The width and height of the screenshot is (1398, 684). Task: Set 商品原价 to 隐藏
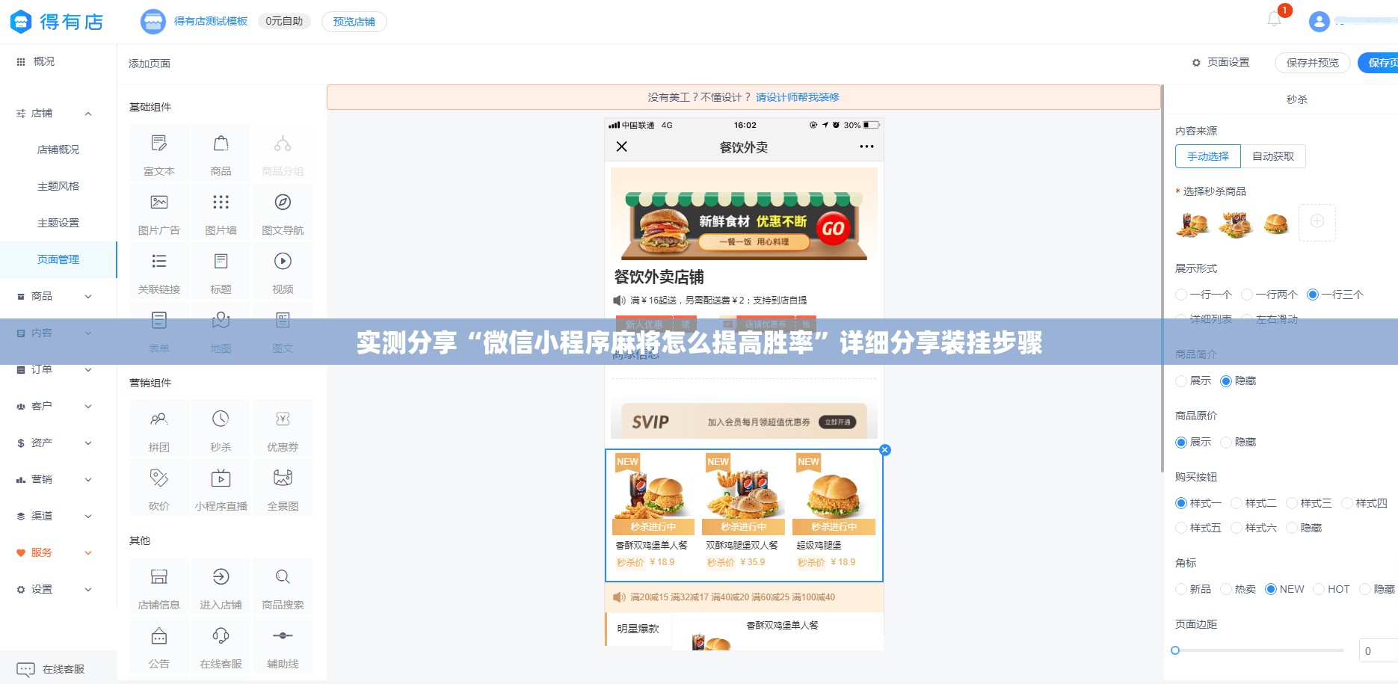[1238, 442]
